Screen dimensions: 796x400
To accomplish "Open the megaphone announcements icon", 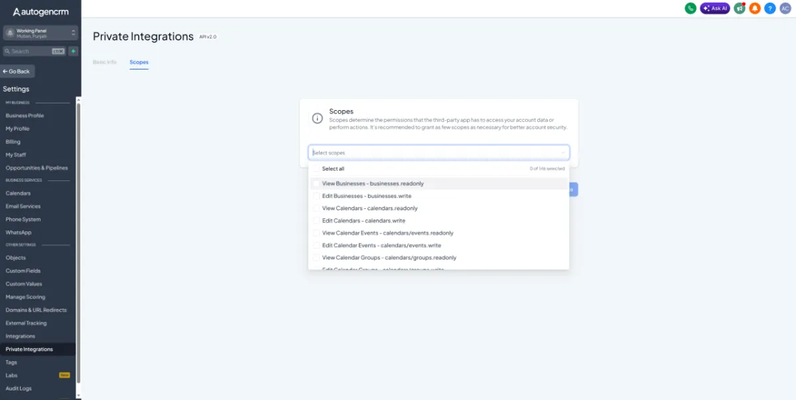I will pyautogui.click(x=740, y=9).
